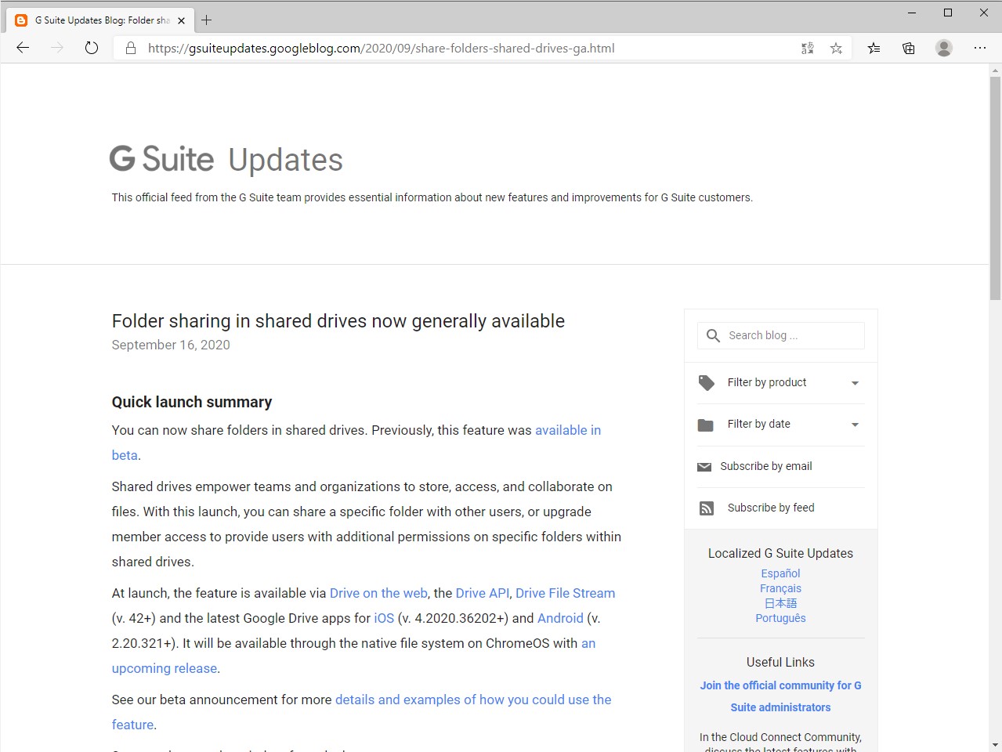Click the Subscribe by feed icon

(705, 508)
